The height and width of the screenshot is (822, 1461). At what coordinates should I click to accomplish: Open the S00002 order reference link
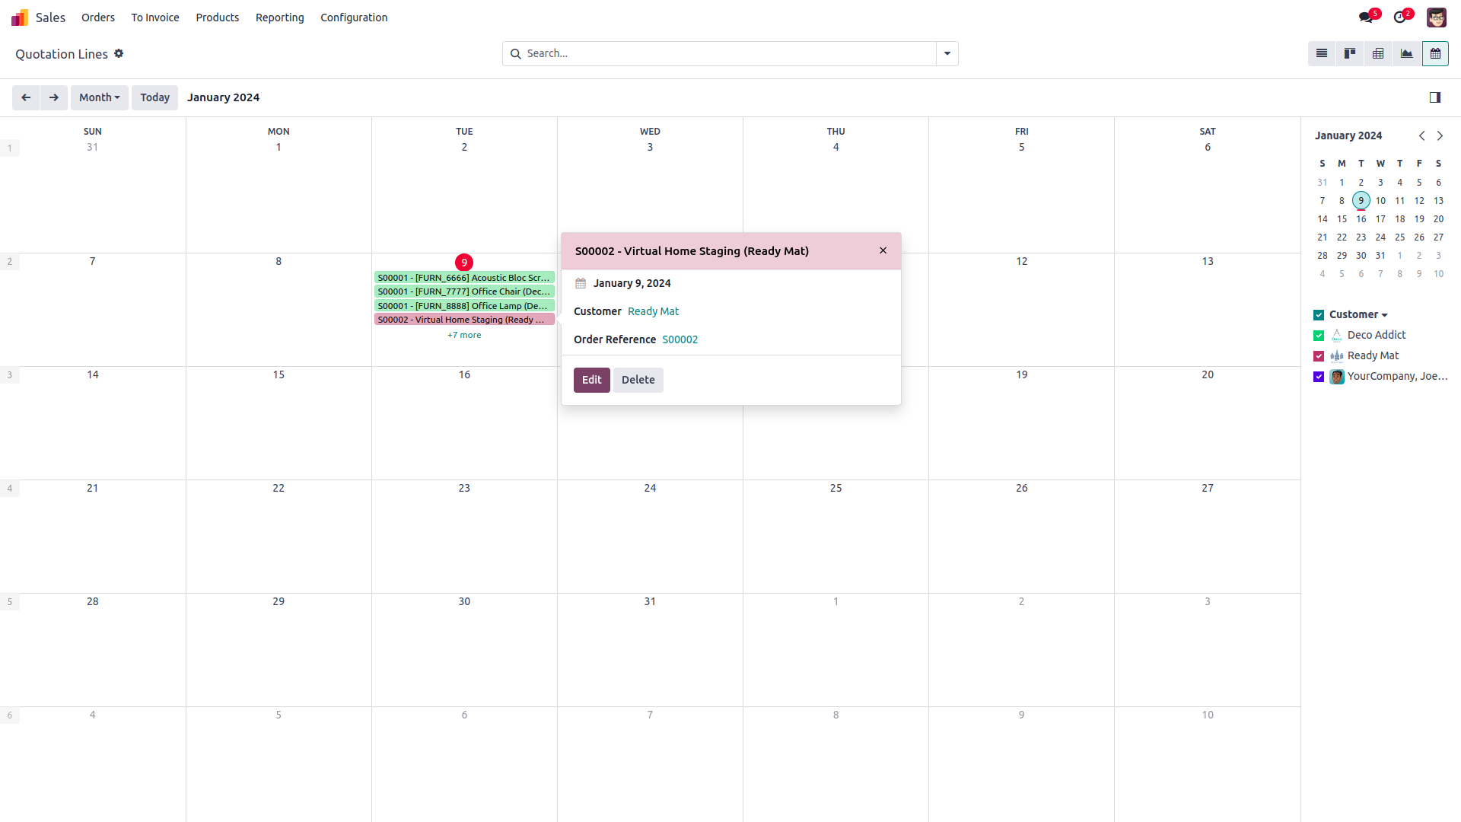pos(680,339)
